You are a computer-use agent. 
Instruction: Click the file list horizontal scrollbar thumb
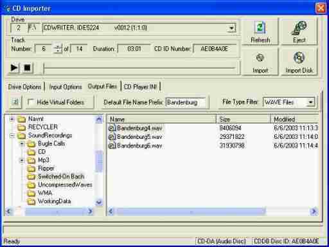[x=191, y=212]
